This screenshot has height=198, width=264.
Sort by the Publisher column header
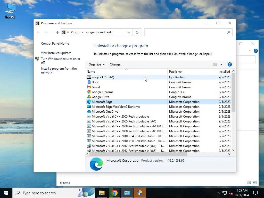(192, 72)
